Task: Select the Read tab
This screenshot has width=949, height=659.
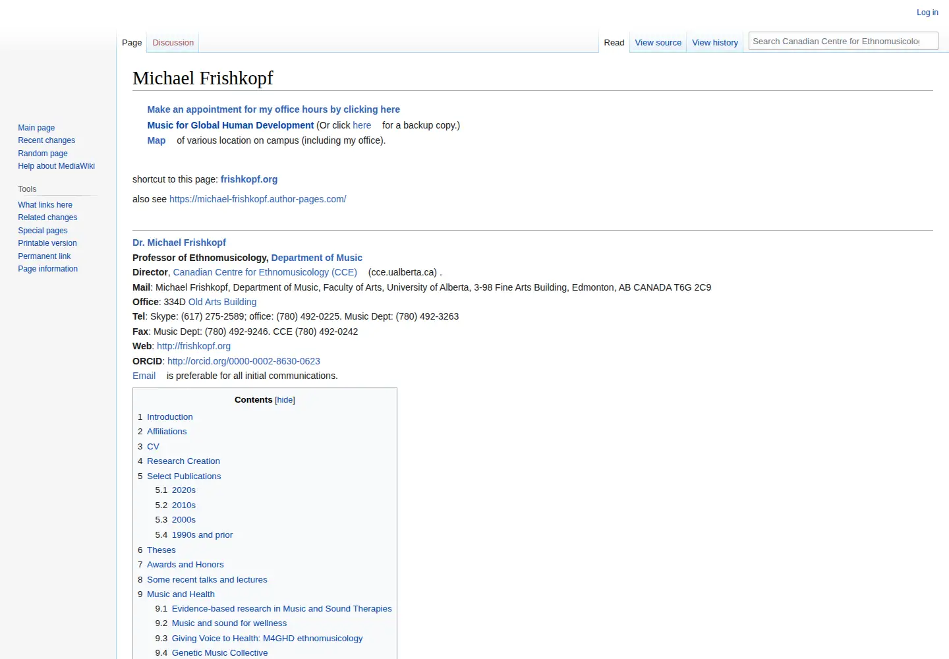Action: click(614, 43)
